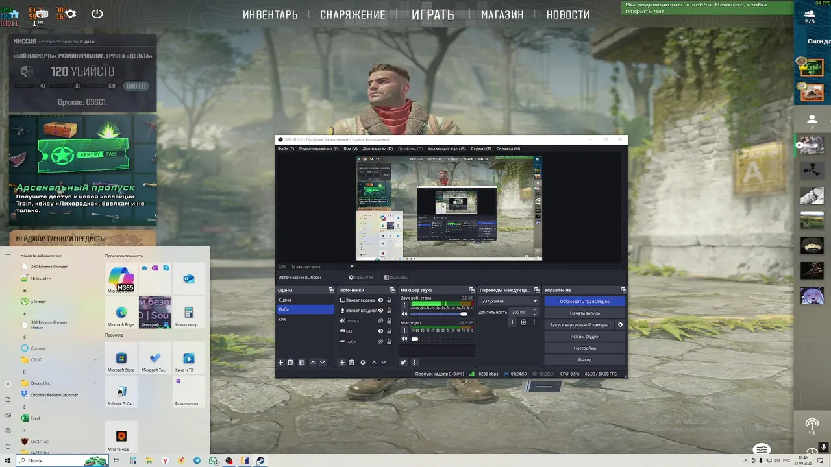Open virtual camera settings gear
The image size is (831, 467).
click(620, 325)
